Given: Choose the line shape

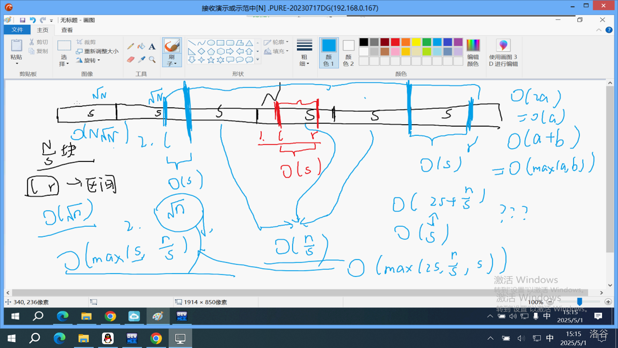Looking at the screenshot, I should (x=192, y=43).
